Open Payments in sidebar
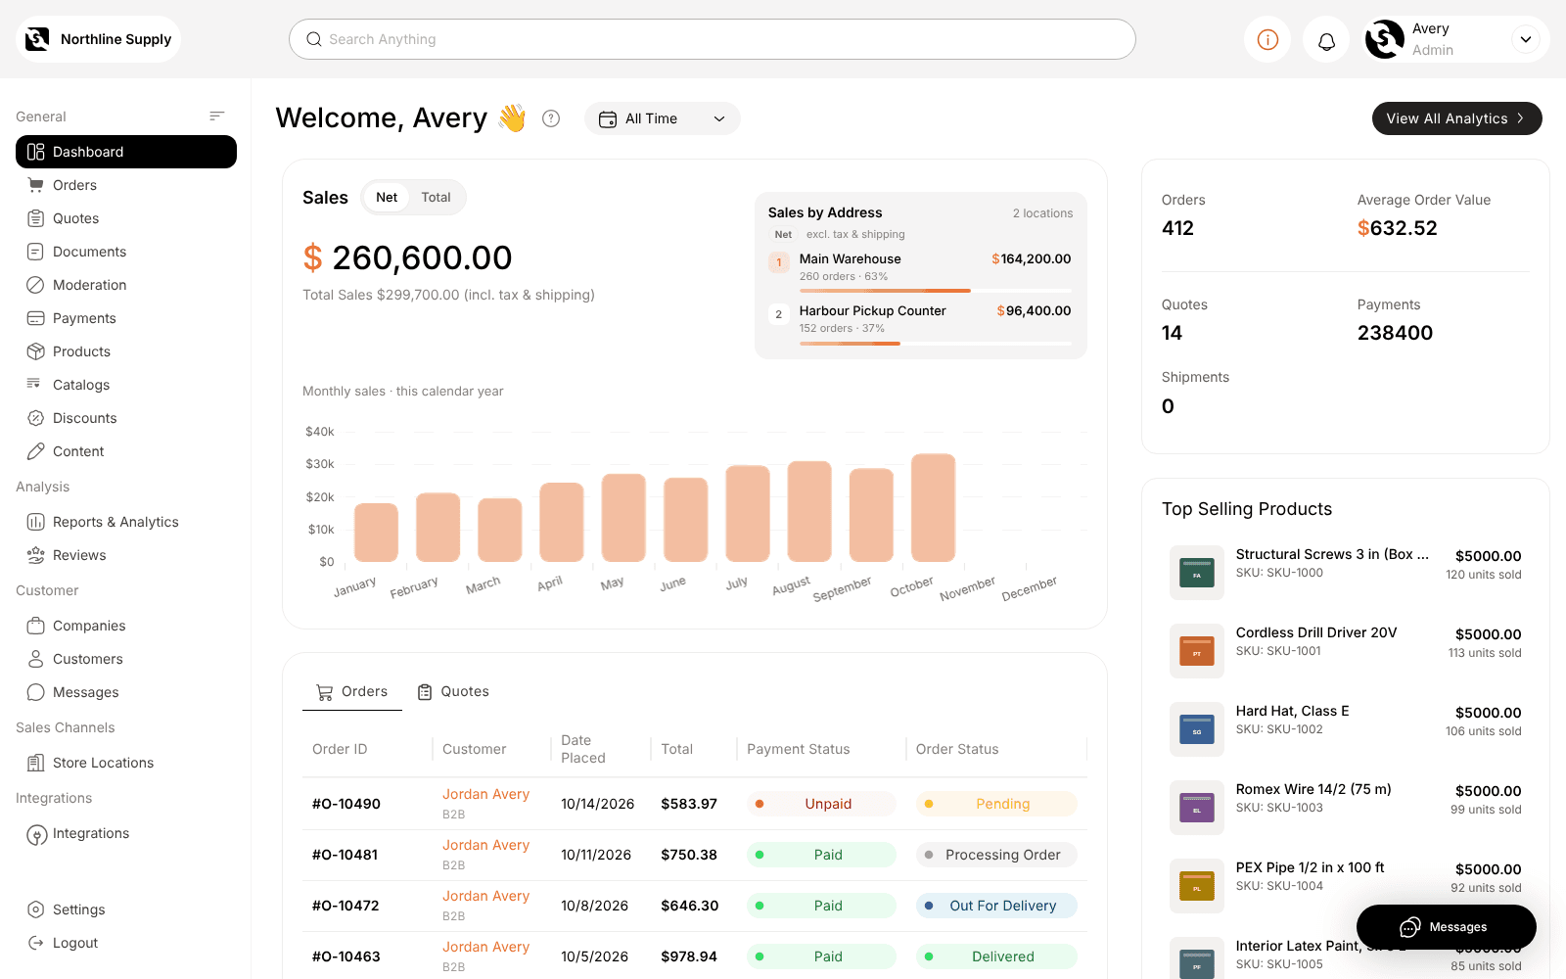This screenshot has height=979, width=1566. (126, 318)
